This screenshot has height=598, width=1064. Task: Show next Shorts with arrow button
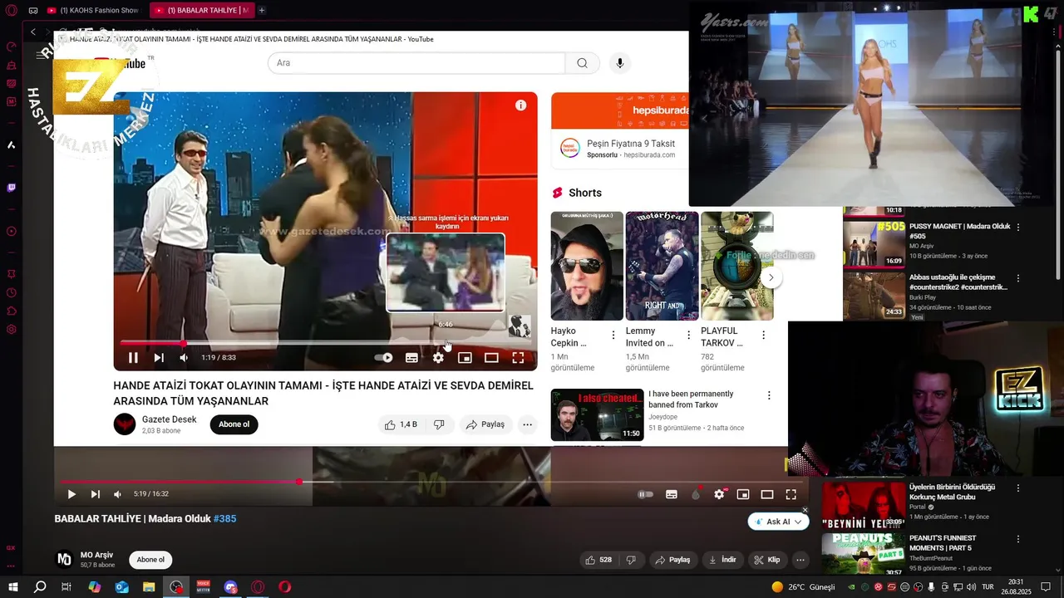pos(771,277)
